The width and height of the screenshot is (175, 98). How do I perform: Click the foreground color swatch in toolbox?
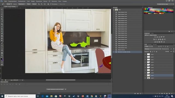[1, 59]
